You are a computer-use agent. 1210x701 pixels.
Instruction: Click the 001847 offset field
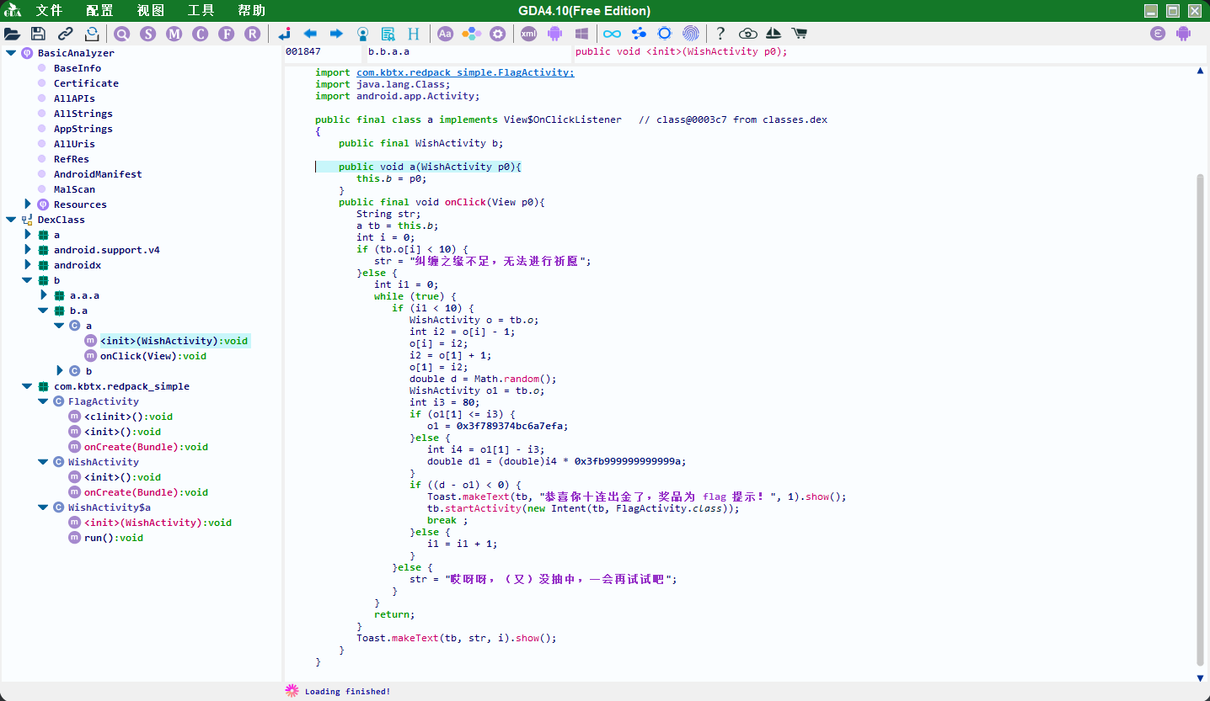(324, 52)
